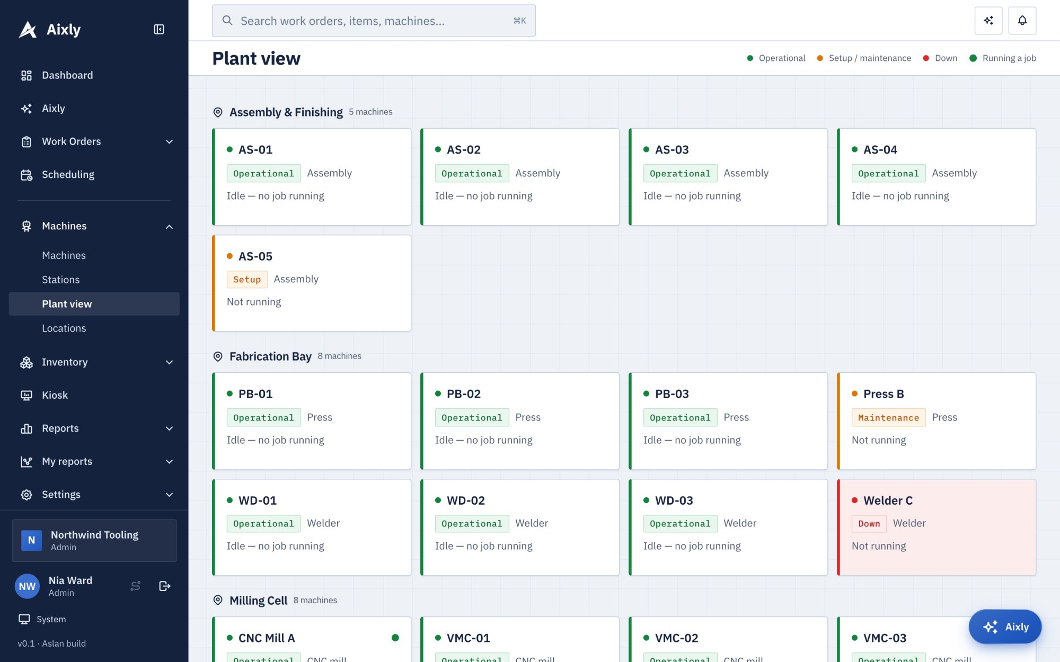Click the Kiosk monitor icon
This screenshot has width=1060, height=662.
26,395
